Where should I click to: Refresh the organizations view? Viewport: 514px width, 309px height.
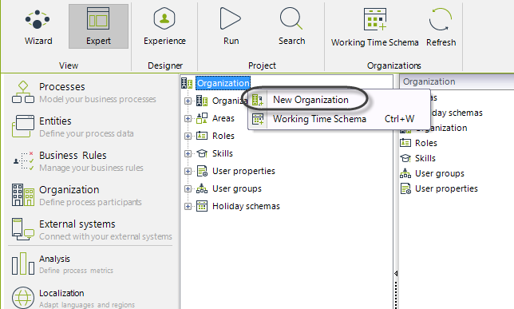point(441,28)
